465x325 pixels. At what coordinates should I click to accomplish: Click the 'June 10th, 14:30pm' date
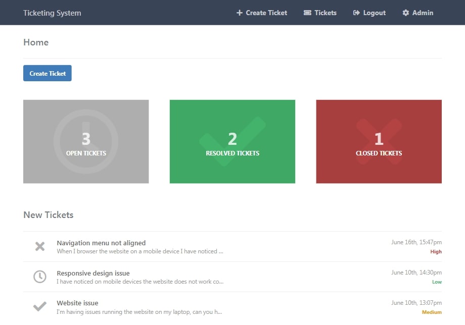point(416,273)
